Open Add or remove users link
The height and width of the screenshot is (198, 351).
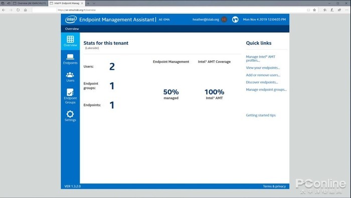263,75
